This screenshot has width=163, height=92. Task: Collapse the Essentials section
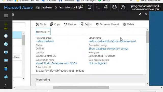coord(43,31)
